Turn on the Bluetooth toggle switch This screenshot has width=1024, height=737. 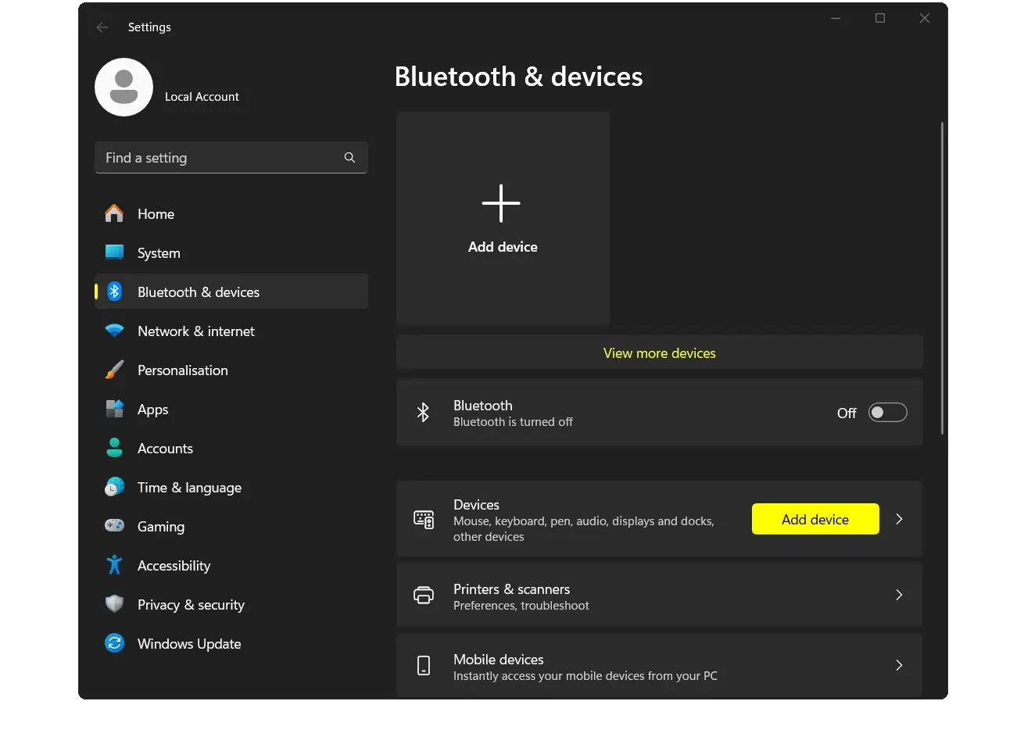point(887,413)
